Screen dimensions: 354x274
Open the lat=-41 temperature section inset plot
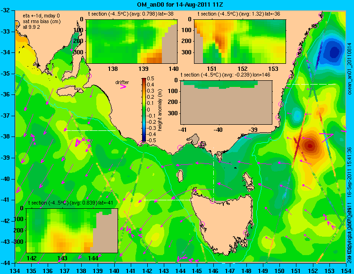(72, 231)
